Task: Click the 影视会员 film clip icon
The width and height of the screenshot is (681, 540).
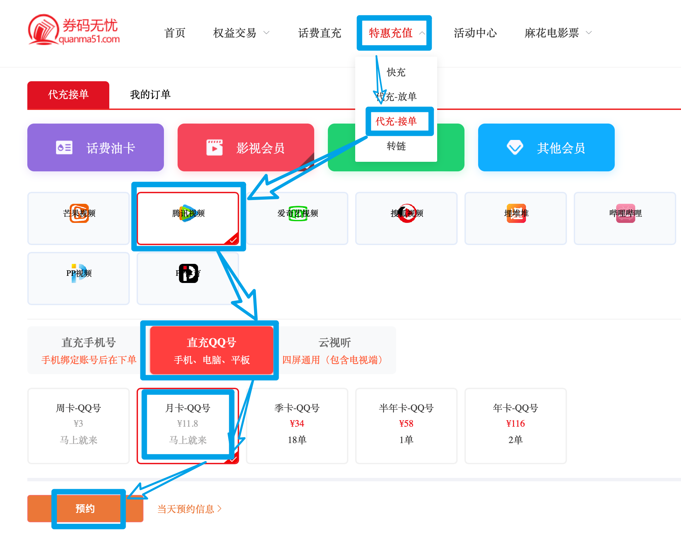Action: (x=214, y=147)
